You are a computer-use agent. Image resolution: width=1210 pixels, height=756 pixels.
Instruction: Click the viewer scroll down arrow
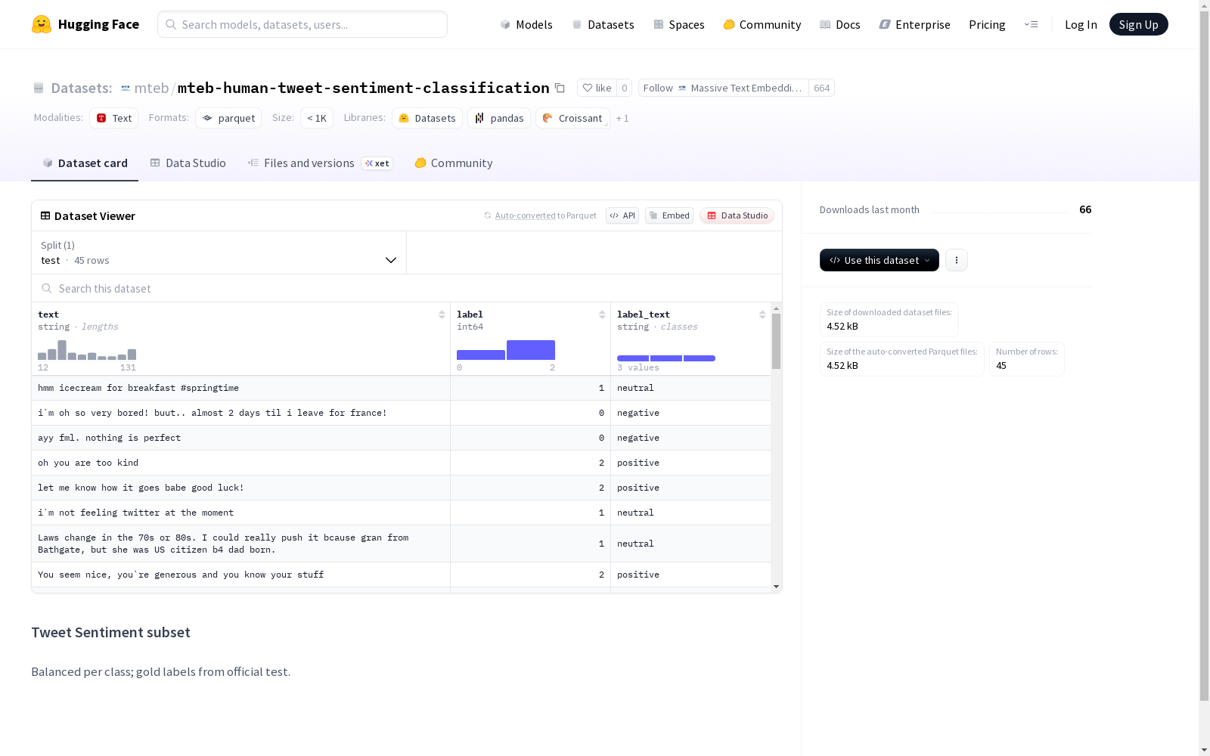click(776, 587)
